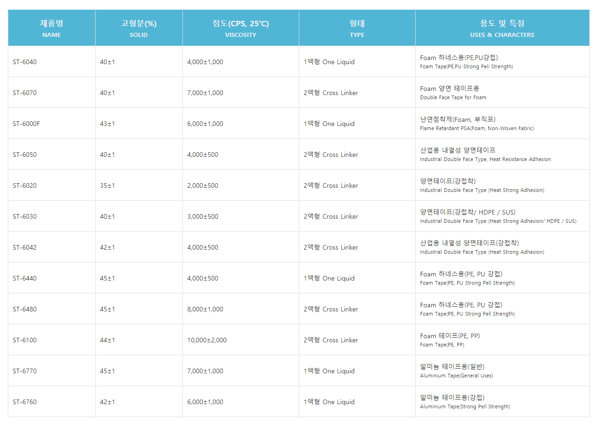The image size is (599, 424).
Task: Select product name ST-6480
Action: (x=24, y=309)
